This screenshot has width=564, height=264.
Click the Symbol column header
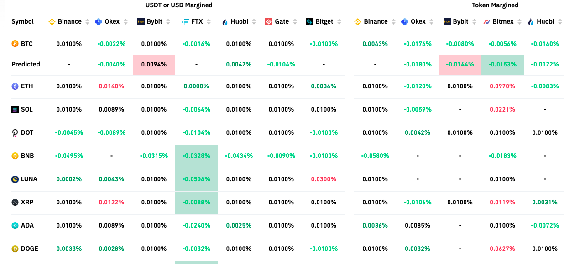pos(22,21)
